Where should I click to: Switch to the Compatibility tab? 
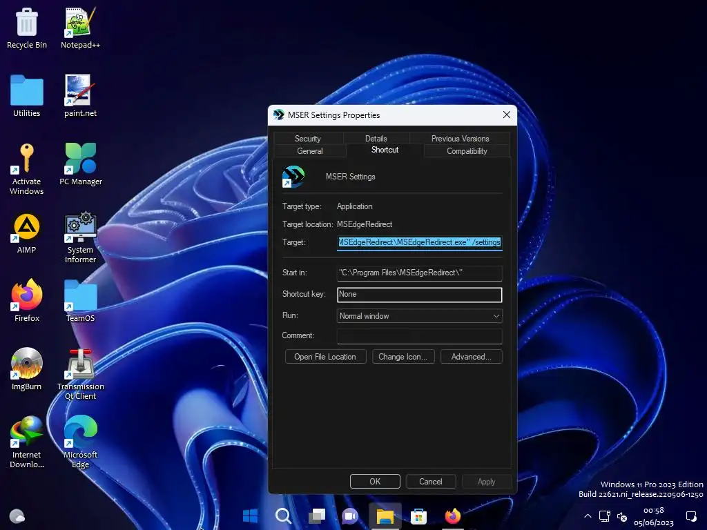click(467, 151)
